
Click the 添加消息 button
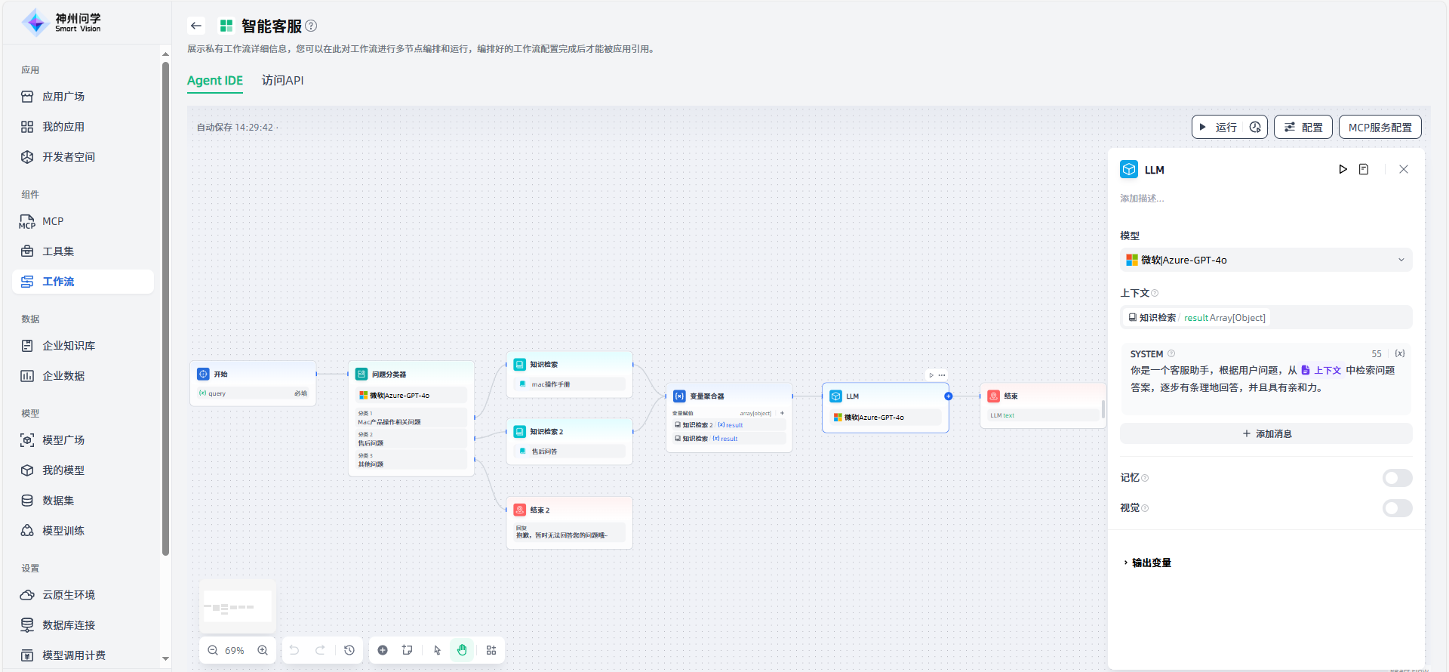(1266, 433)
